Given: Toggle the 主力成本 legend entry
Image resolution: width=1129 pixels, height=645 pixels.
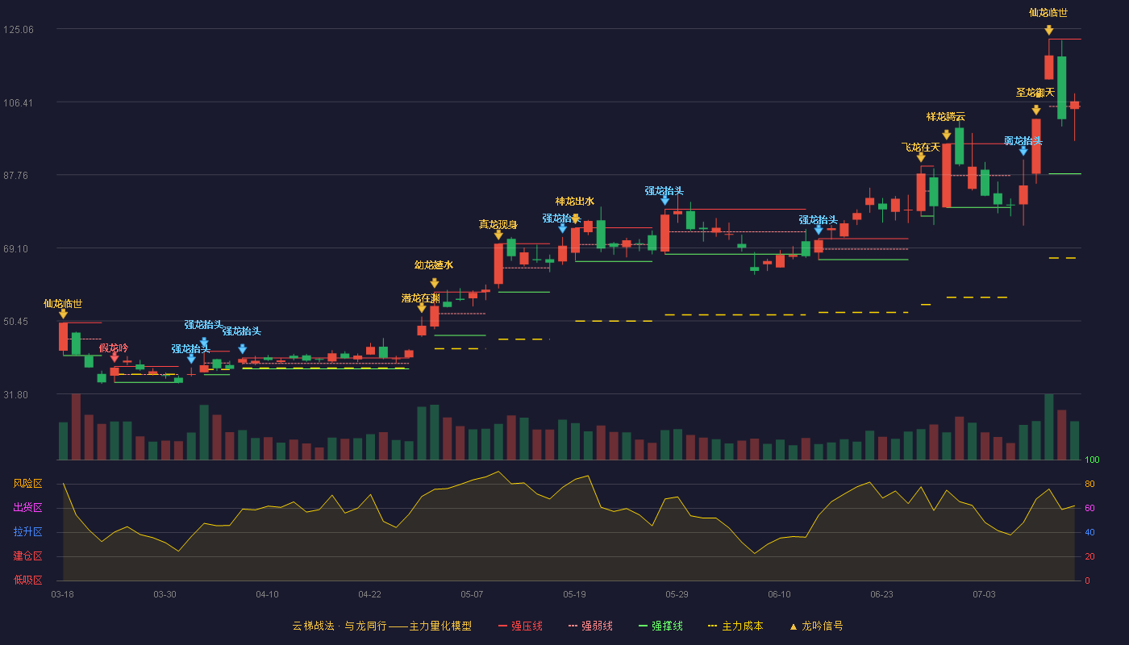Looking at the screenshot, I should (x=735, y=626).
